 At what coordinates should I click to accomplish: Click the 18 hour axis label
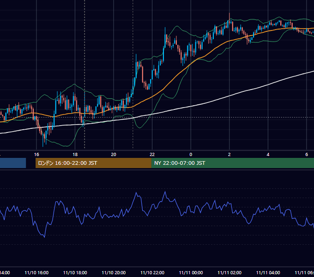pyautogui.click(x=75, y=155)
